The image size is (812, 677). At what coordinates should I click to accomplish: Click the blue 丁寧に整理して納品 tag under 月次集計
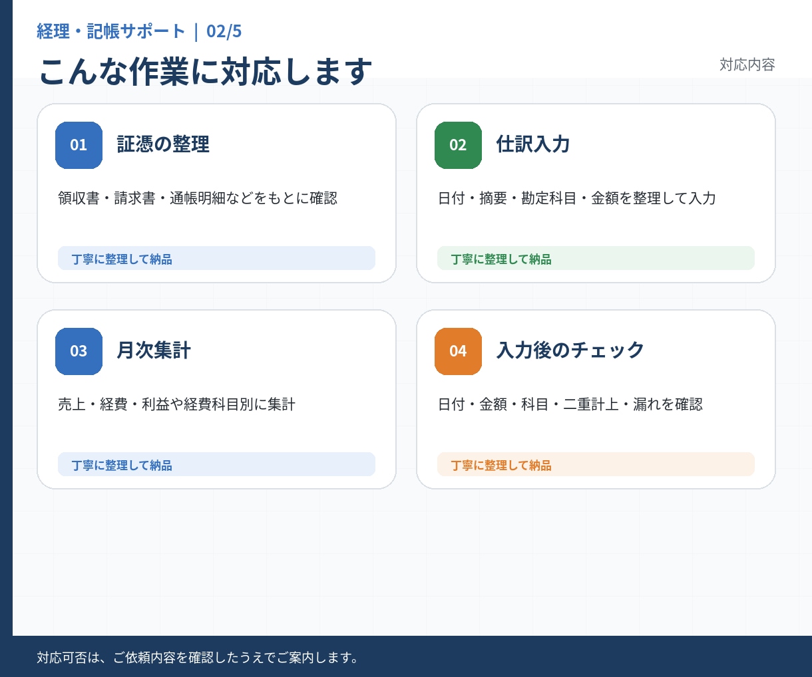(x=216, y=465)
